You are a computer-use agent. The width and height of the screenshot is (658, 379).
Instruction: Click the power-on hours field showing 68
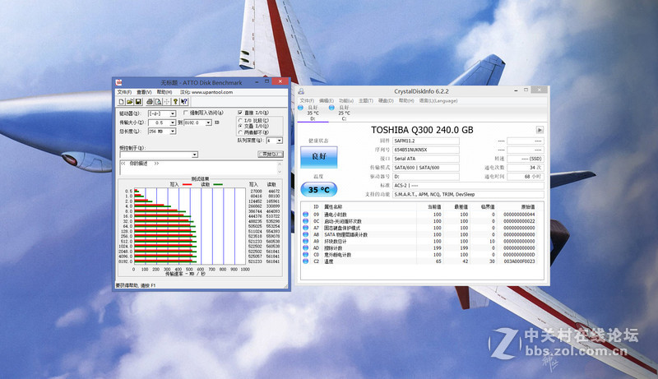(526, 176)
